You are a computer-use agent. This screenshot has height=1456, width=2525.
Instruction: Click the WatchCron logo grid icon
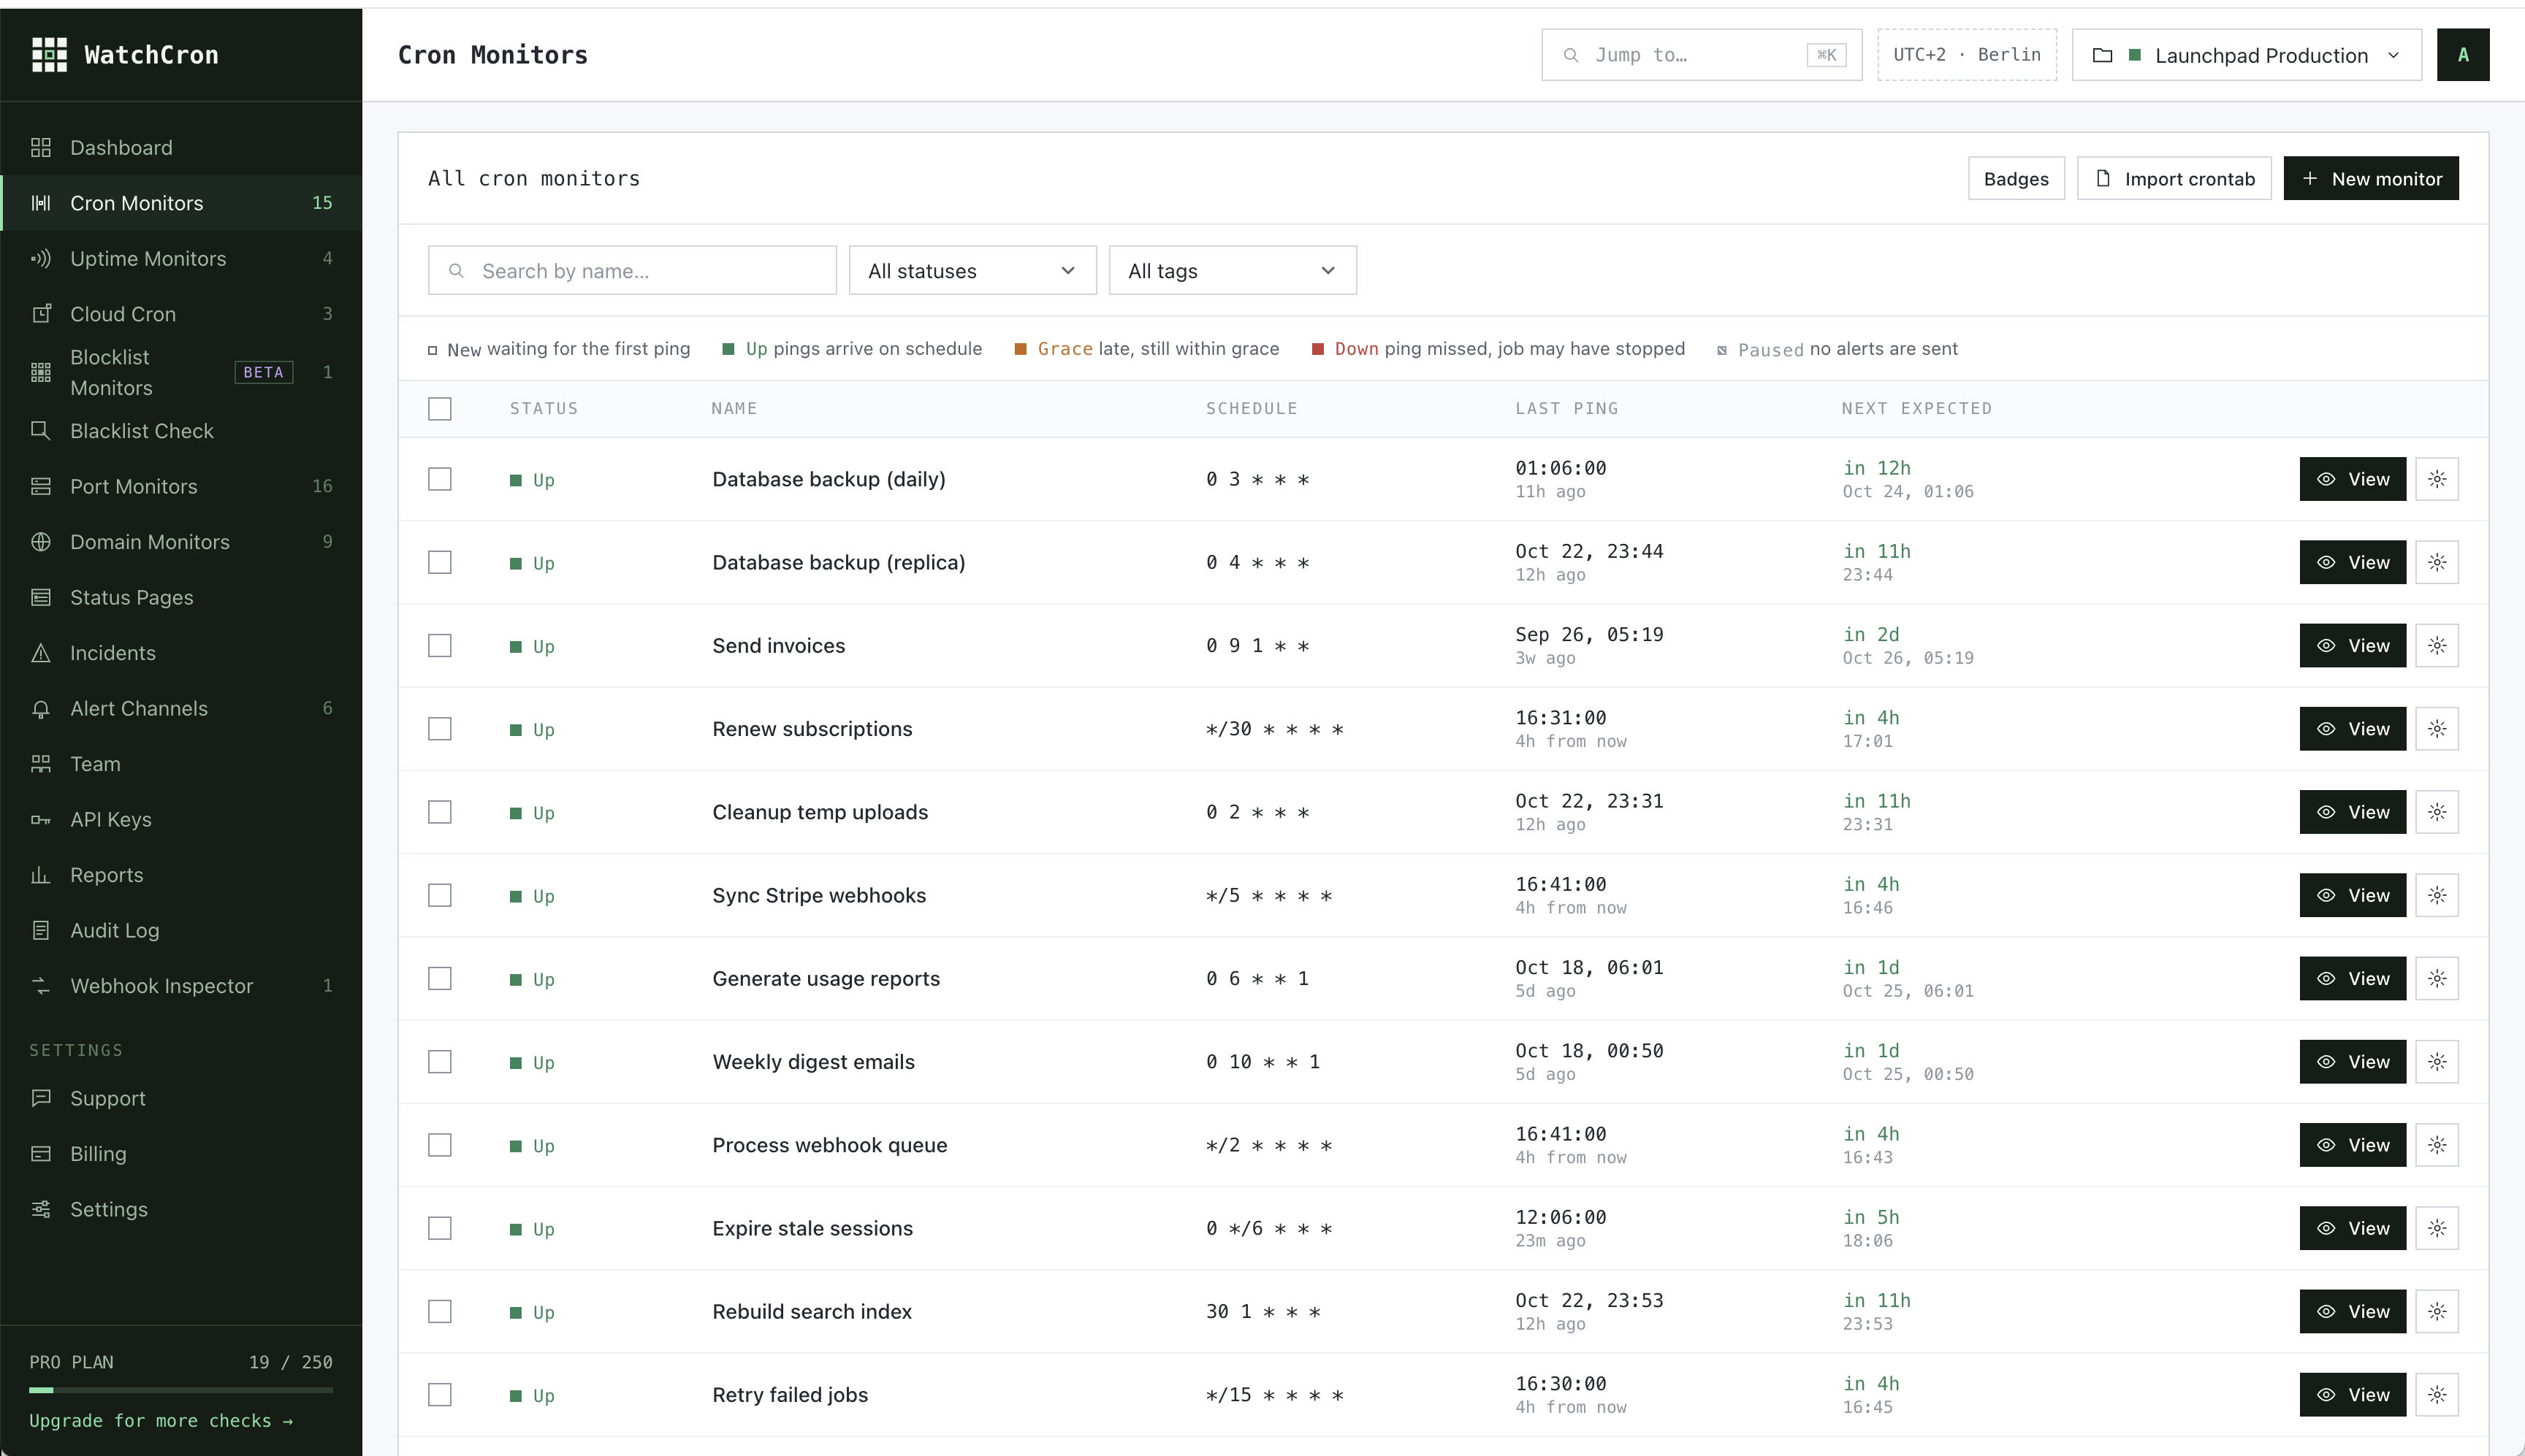pos(49,55)
